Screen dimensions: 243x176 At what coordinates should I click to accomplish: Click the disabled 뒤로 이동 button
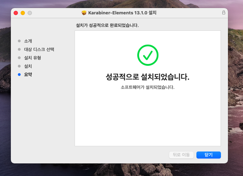[x=181, y=155]
